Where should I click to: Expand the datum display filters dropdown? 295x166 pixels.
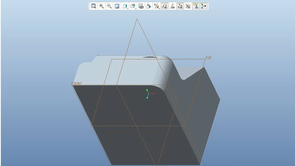pos(157,6)
